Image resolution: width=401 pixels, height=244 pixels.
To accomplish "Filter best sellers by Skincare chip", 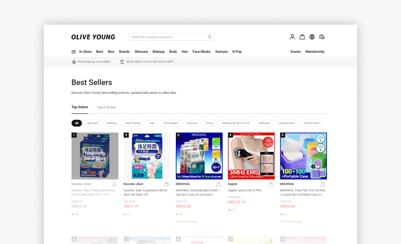I will [92, 123].
